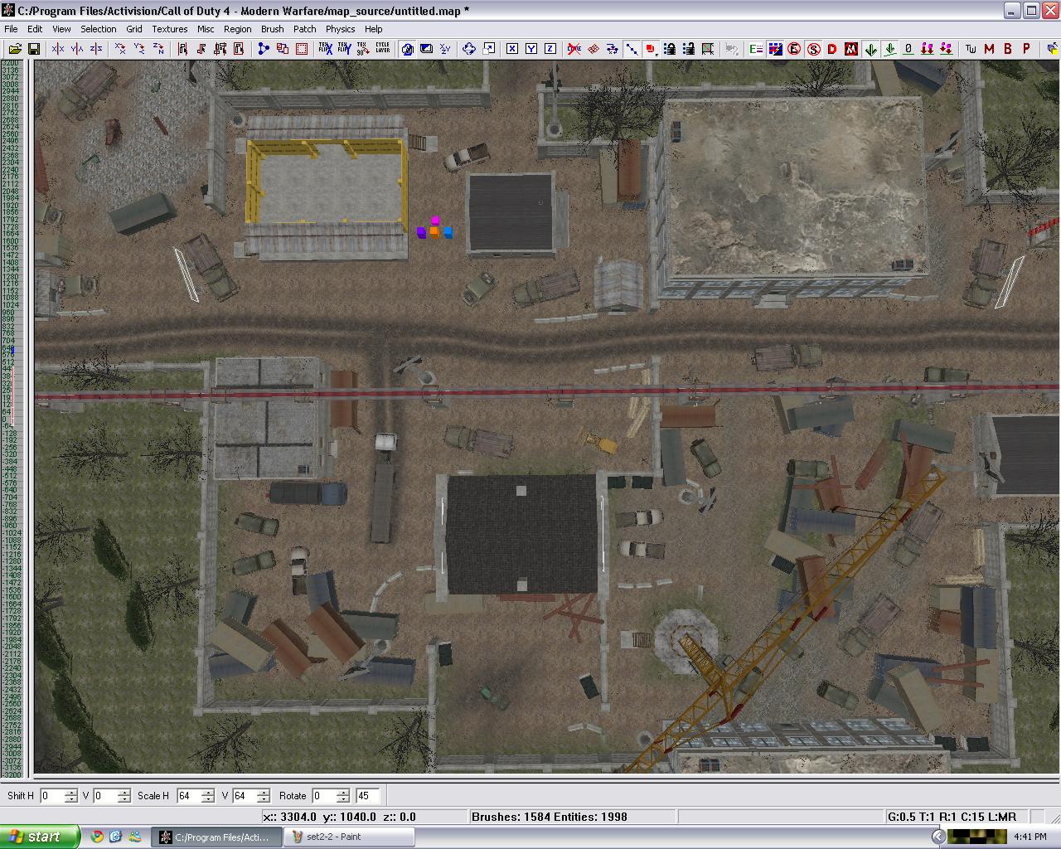
Task: Click the blue connected nodes icon
Action: click(264, 49)
